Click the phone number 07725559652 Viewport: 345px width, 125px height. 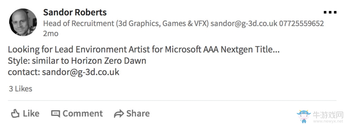pyautogui.click(x=302, y=23)
